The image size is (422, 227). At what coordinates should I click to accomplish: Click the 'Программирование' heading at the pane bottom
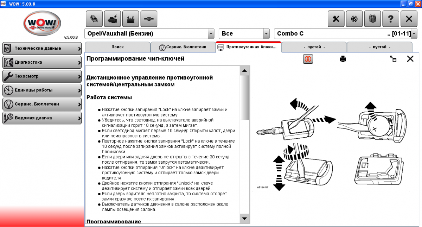coord(114,221)
